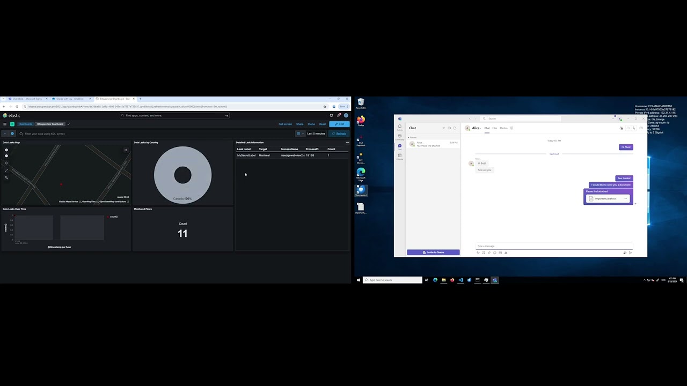Toggle the map layers panel open
The image size is (687, 386).
[126, 150]
